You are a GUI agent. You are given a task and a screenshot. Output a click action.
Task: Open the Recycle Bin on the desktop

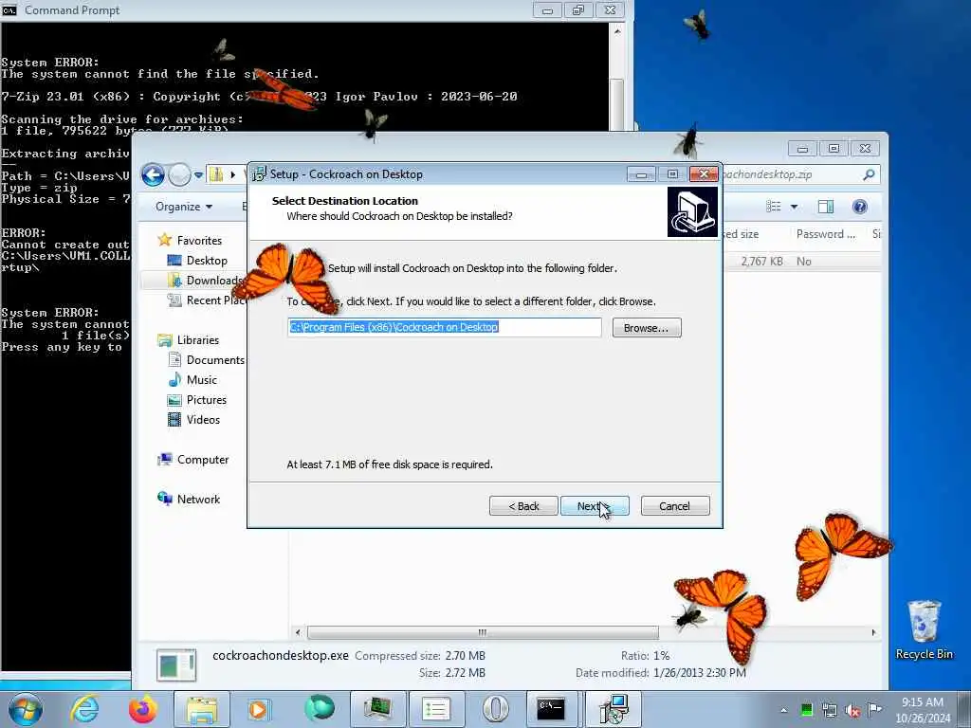[924, 629]
